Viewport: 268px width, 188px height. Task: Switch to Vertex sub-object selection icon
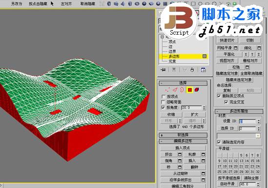point(167,90)
